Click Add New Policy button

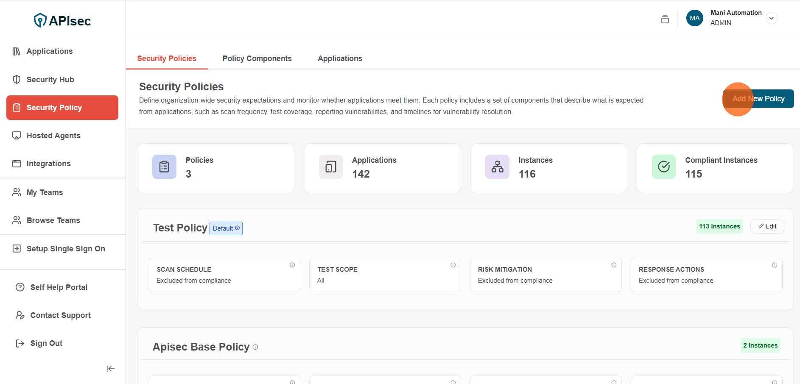(x=758, y=99)
